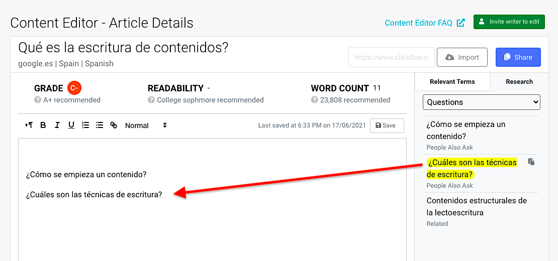Click help icon next to 23,808 recommended

pos(315,100)
